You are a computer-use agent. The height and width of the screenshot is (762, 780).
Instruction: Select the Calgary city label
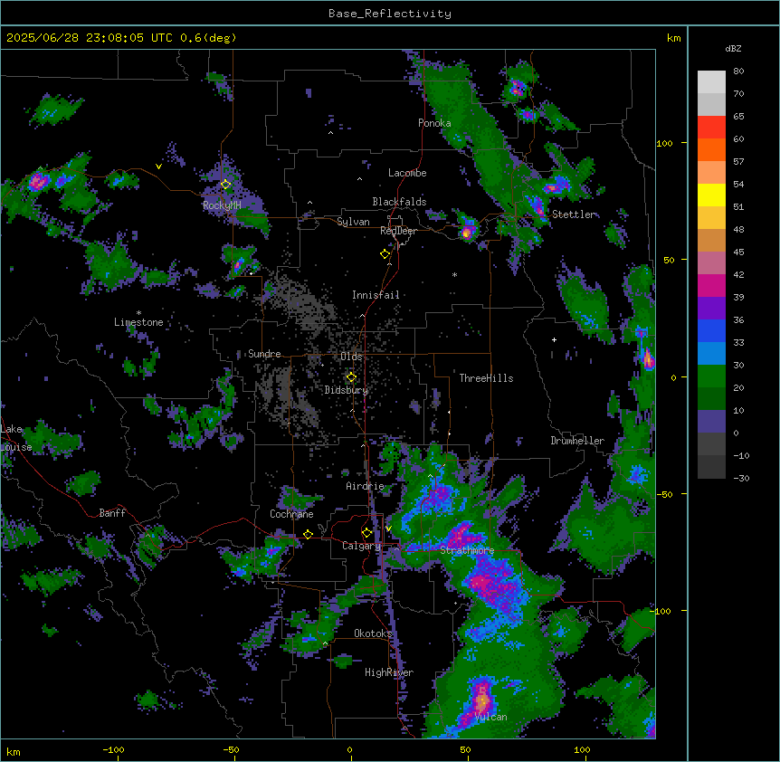[362, 546]
